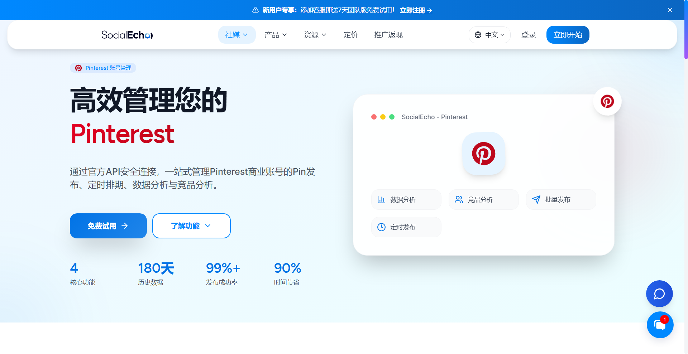Open the 推广返现 page
Viewport: 688px width, 354px height.
(388, 35)
